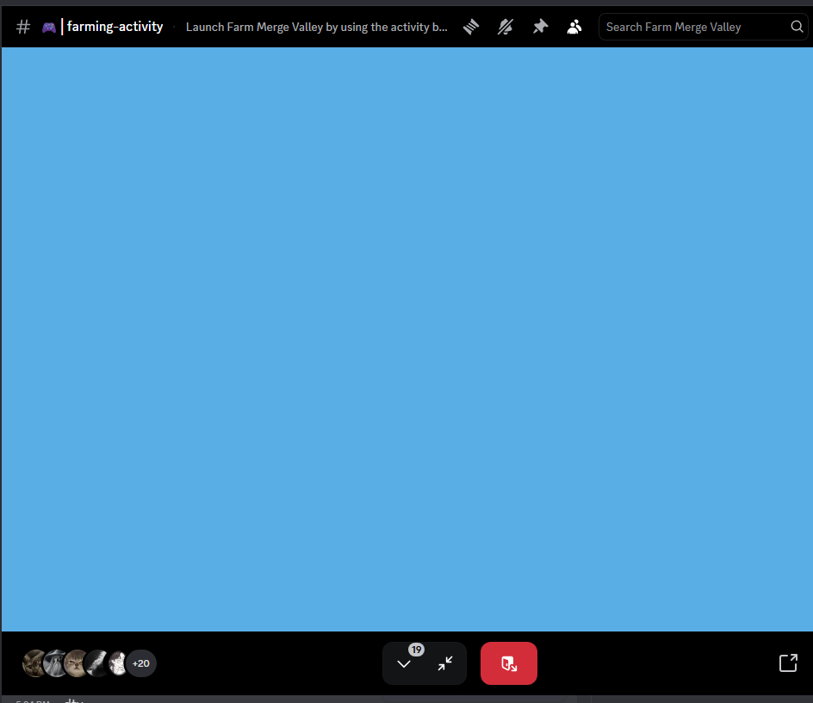The width and height of the screenshot is (813, 703).
Task: Click the search magnifier icon
Action: [797, 27]
